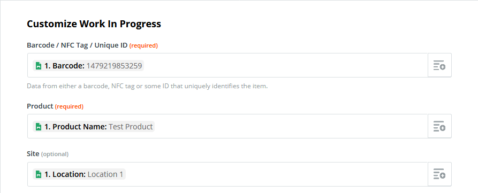Click the Sheets icon beside Location
Screen dimensions: 478x193
39,174
